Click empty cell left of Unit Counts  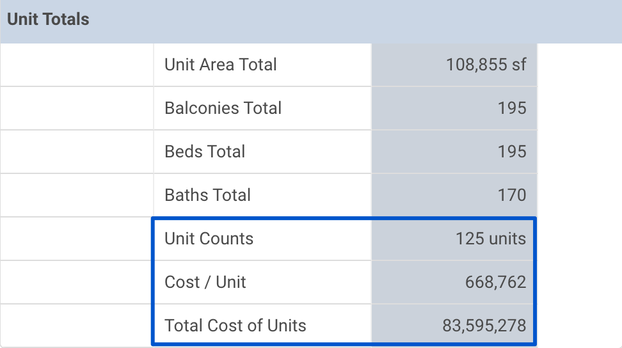point(77,239)
